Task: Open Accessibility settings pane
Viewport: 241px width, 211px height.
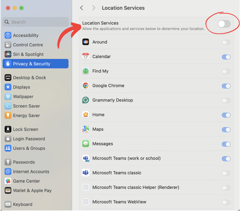Action: [x=36, y=35]
